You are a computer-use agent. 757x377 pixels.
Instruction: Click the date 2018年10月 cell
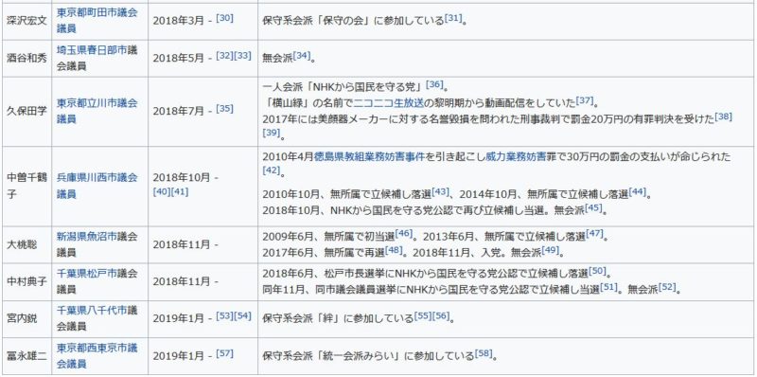point(202,186)
